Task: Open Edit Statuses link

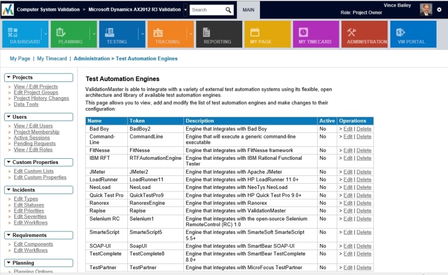Action: (x=29, y=205)
